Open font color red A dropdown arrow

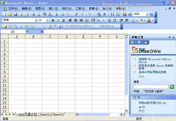[153, 21]
